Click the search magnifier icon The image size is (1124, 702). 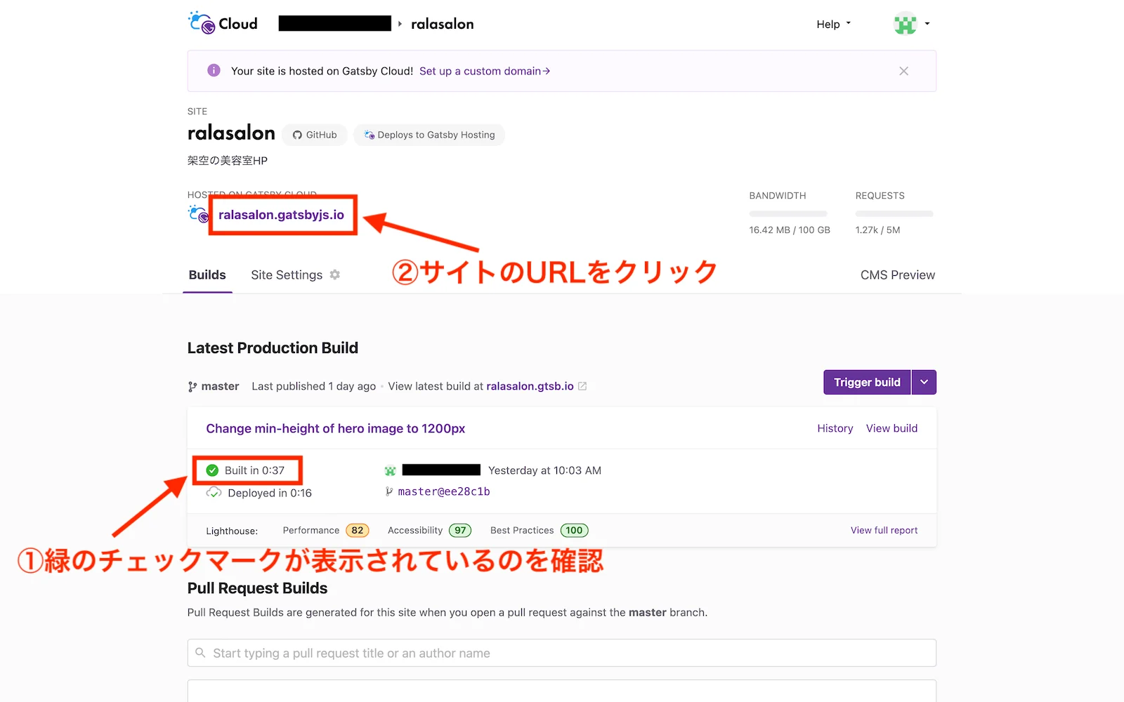(200, 653)
